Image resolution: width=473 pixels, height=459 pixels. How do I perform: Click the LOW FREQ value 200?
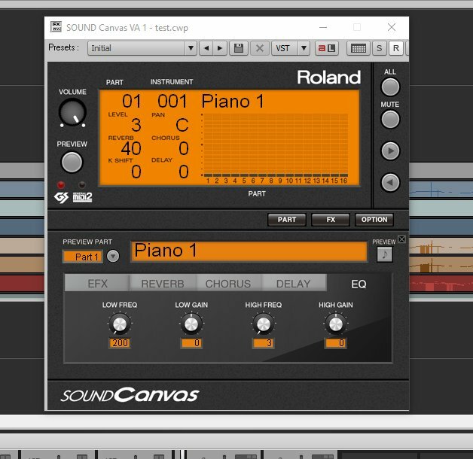[x=120, y=343]
